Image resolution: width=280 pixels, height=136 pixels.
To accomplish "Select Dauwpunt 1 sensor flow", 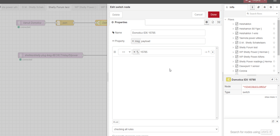I will (249, 66).
